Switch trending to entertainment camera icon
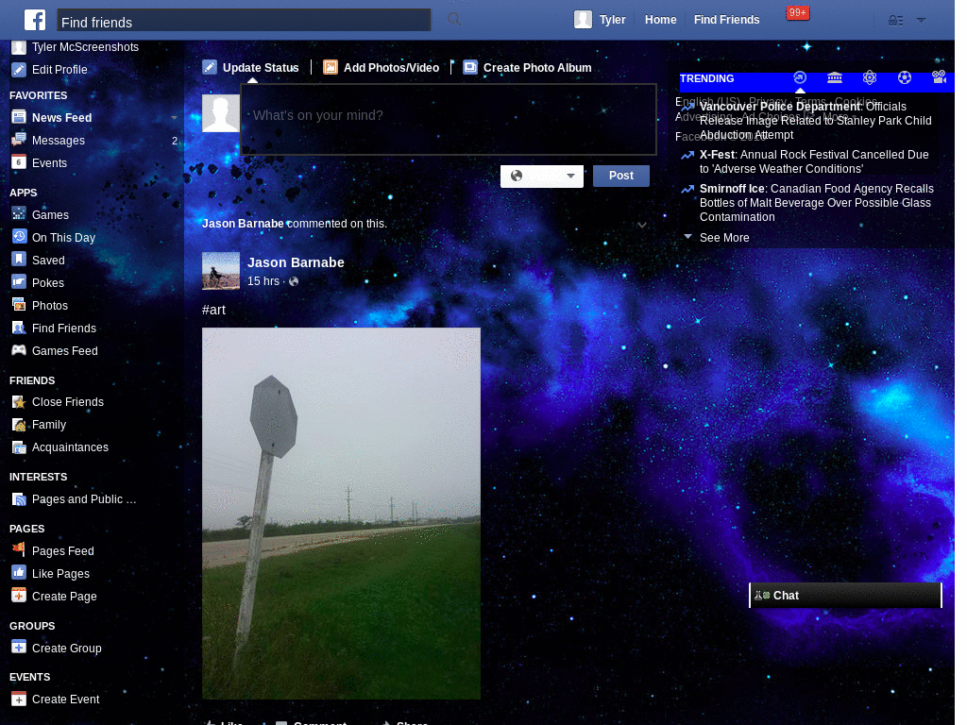This screenshot has width=967, height=725. point(939,77)
